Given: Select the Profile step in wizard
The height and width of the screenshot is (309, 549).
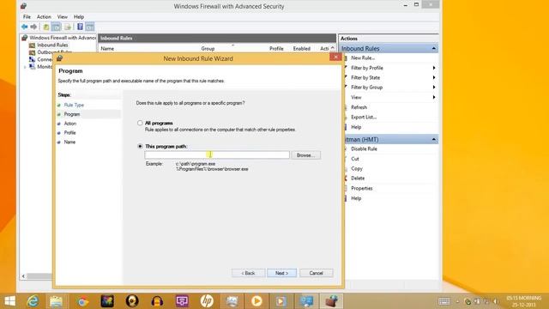Looking at the screenshot, I should coord(70,132).
